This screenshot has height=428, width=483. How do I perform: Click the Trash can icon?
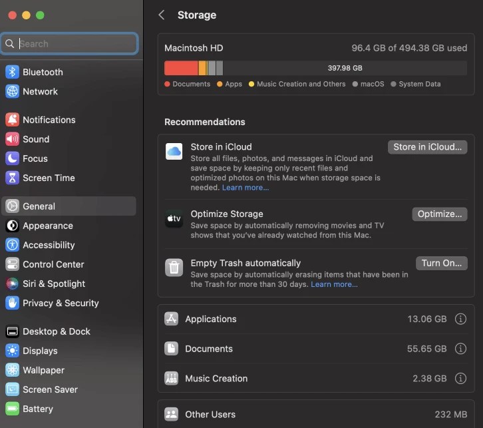coord(174,268)
